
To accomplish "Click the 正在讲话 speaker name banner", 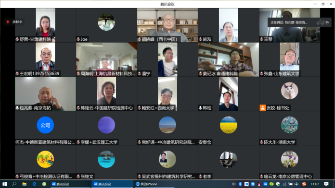I will pyautogui.click(x=289, y=23).
